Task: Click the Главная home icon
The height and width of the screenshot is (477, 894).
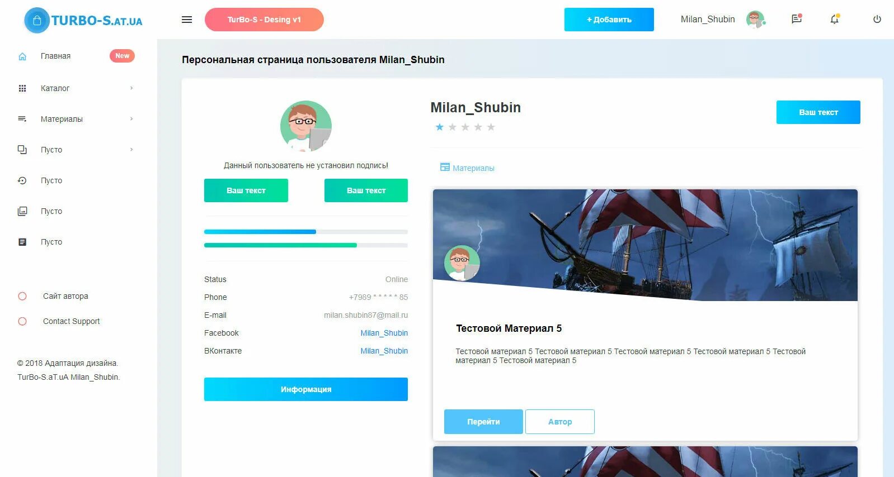Action: [x=22, y=56]
